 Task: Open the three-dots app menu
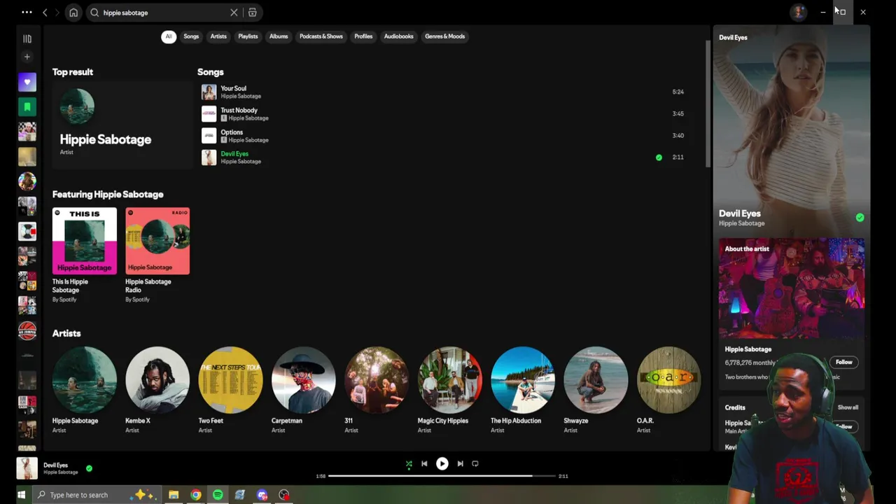tap(27, 13)
